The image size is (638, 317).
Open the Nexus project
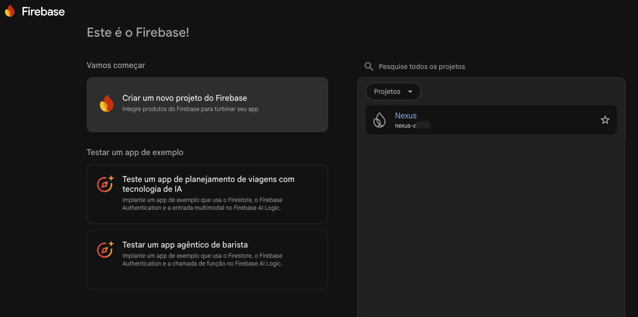click(x=491, y=120)
